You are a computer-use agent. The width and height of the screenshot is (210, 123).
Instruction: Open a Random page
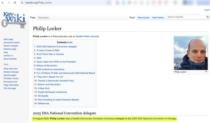pos(10,49)
